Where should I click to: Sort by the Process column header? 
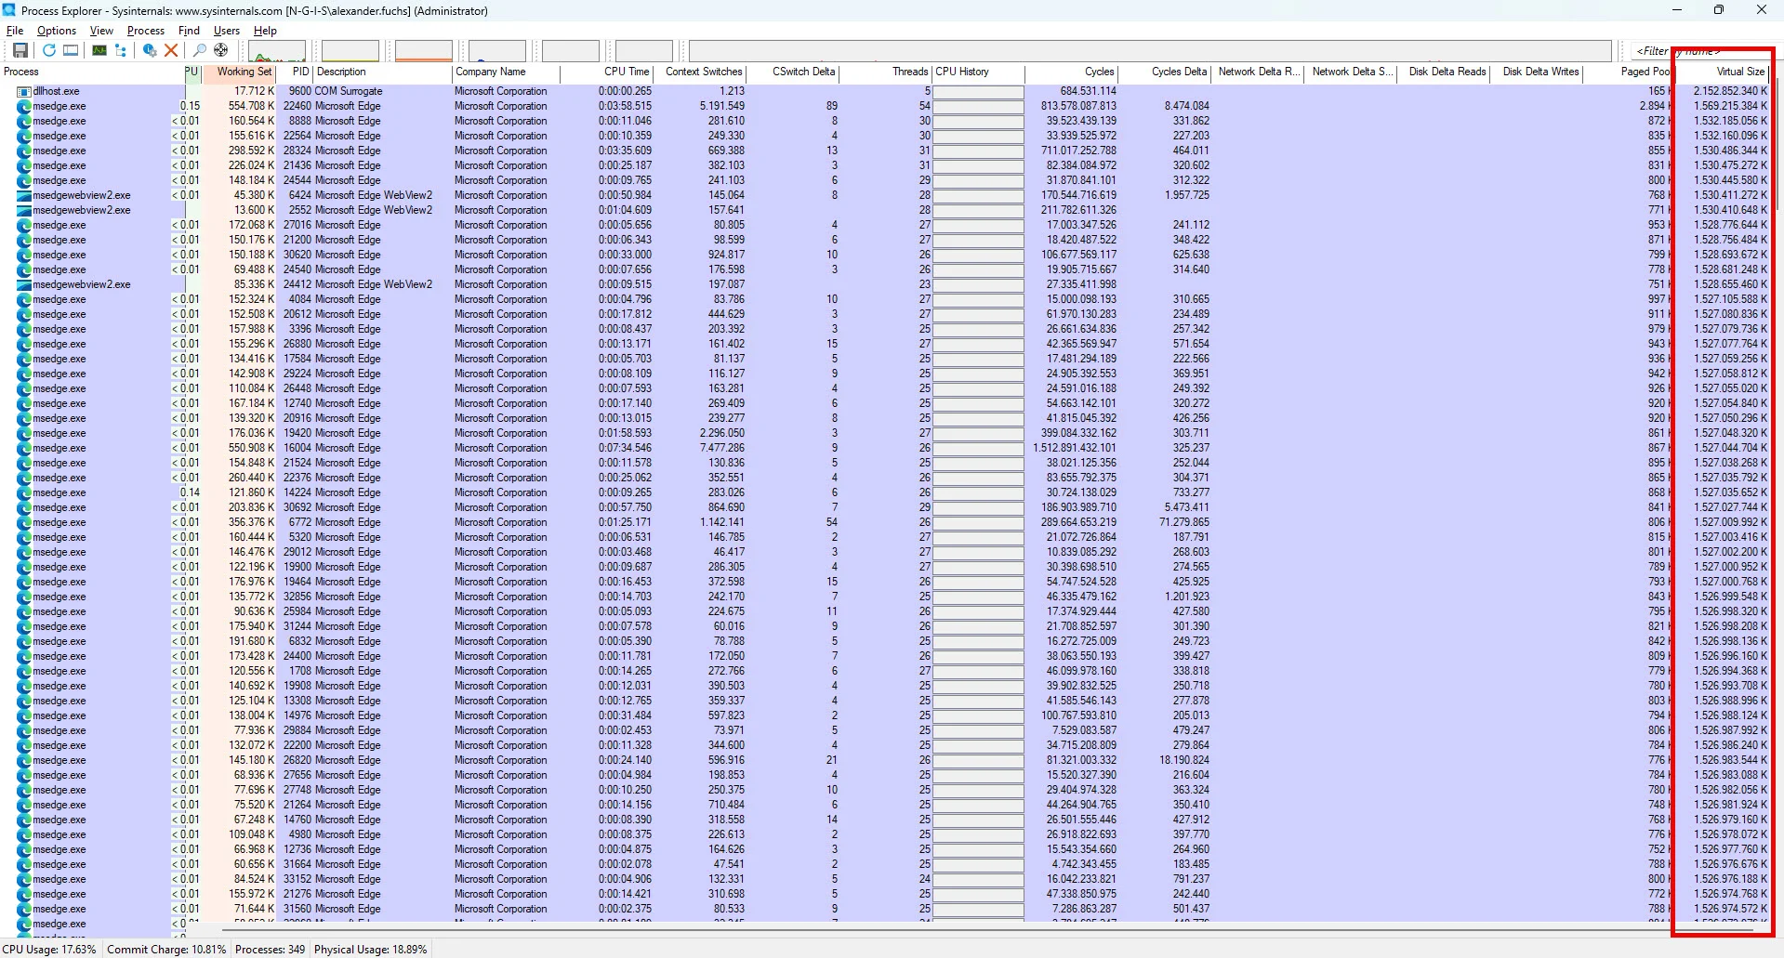(92, 72)
